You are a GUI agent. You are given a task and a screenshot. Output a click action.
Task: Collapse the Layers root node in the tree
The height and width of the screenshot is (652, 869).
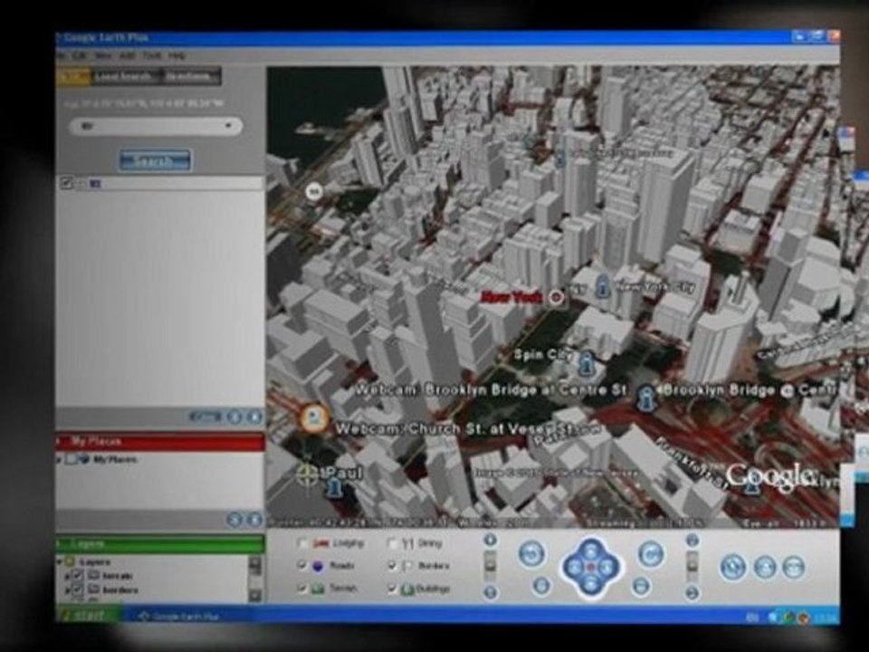[60, 561]
